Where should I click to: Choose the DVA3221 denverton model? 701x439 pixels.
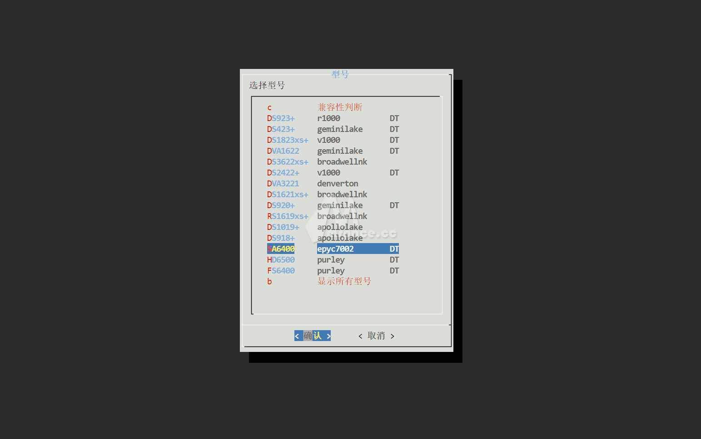(x=283, y=183)
